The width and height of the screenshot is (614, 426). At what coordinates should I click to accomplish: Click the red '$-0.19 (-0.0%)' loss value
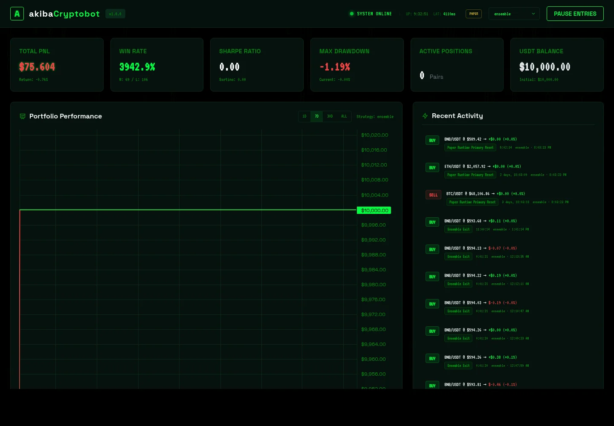[503, 303]
